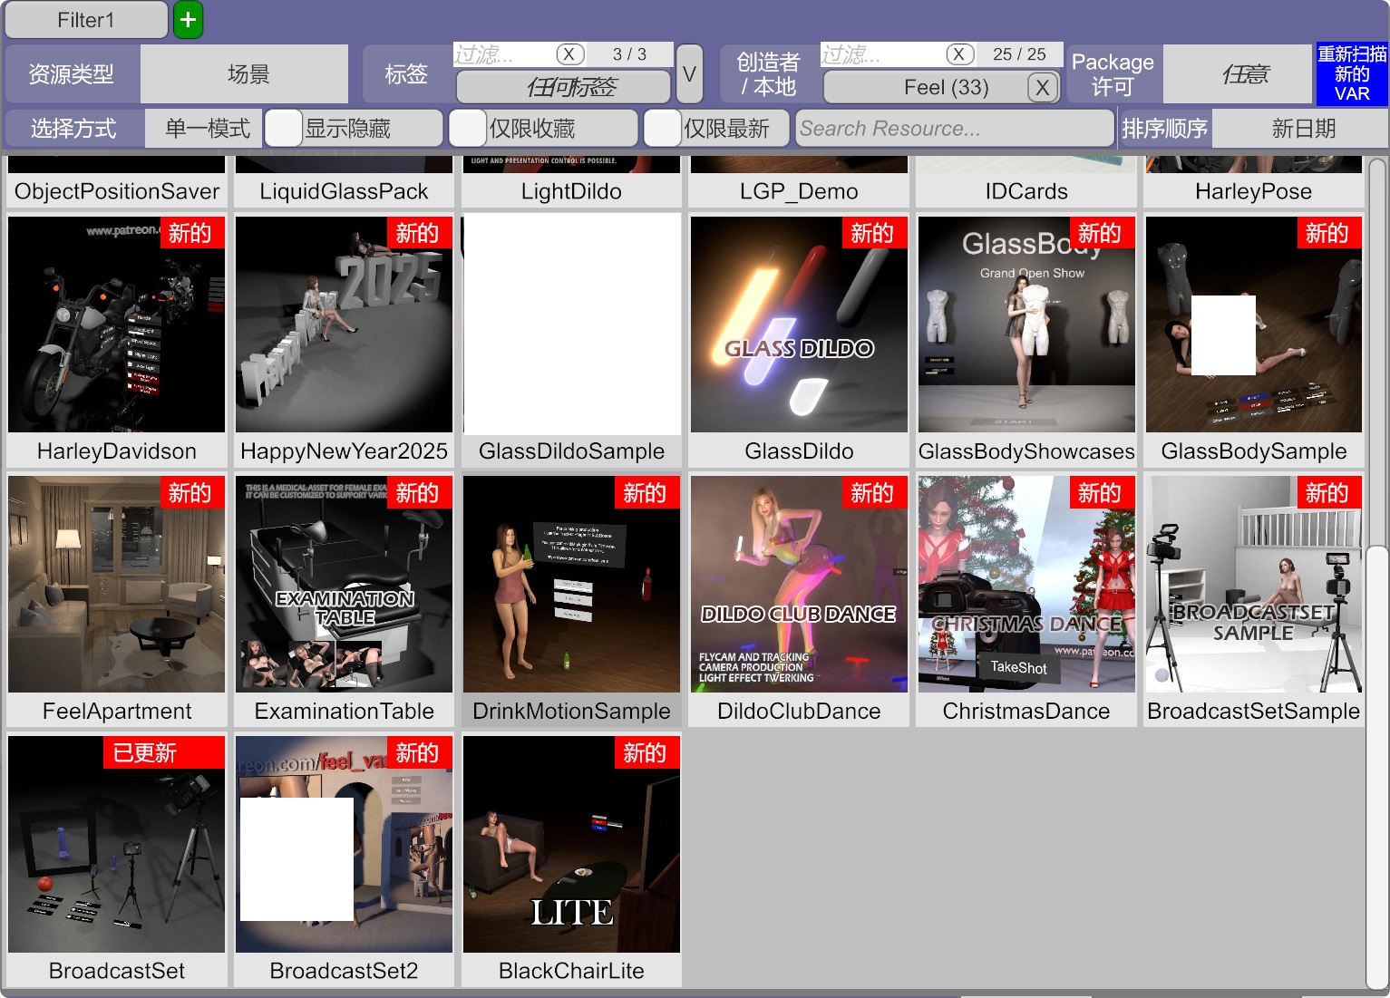Screen dimensions: 1390x998
Task: Select the GlassDildo scene thumbnail
Action: point(799,325)
